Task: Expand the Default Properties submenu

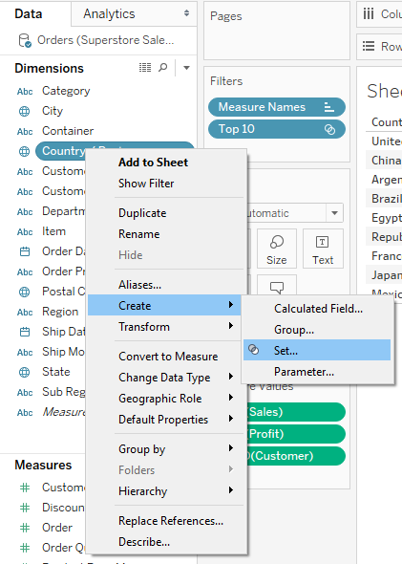Action: coord(164,420)
